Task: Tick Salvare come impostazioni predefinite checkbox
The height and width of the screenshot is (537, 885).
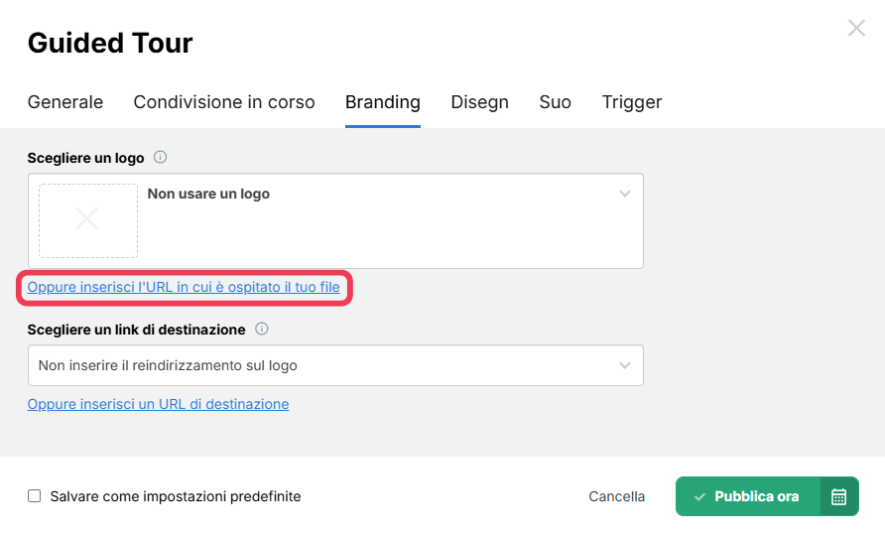Action: coord(35,495)
